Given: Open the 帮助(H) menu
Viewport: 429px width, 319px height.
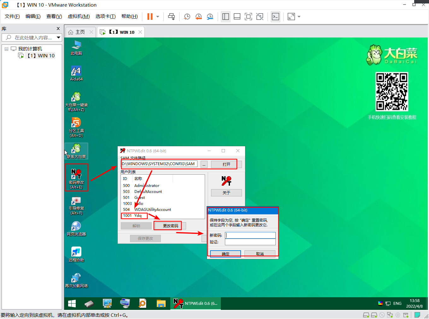Looking at the screenshot, I should pyautogui.click(x=129, y=16).
